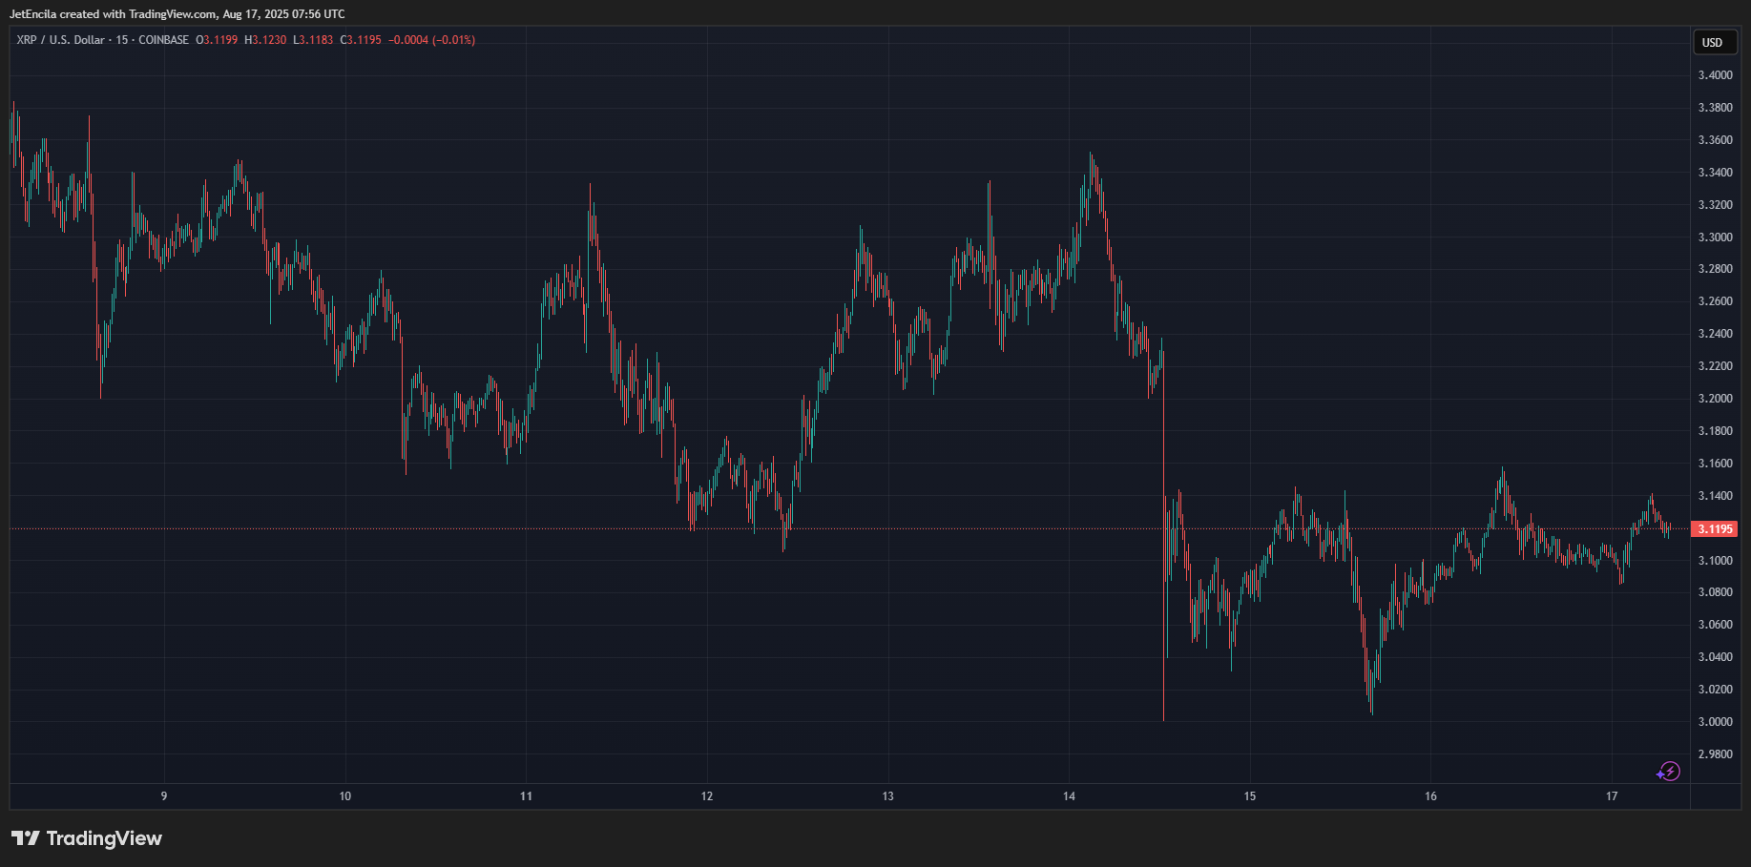
Task: Click the 3.0400 price axis label
Action: click(1716, 657)
